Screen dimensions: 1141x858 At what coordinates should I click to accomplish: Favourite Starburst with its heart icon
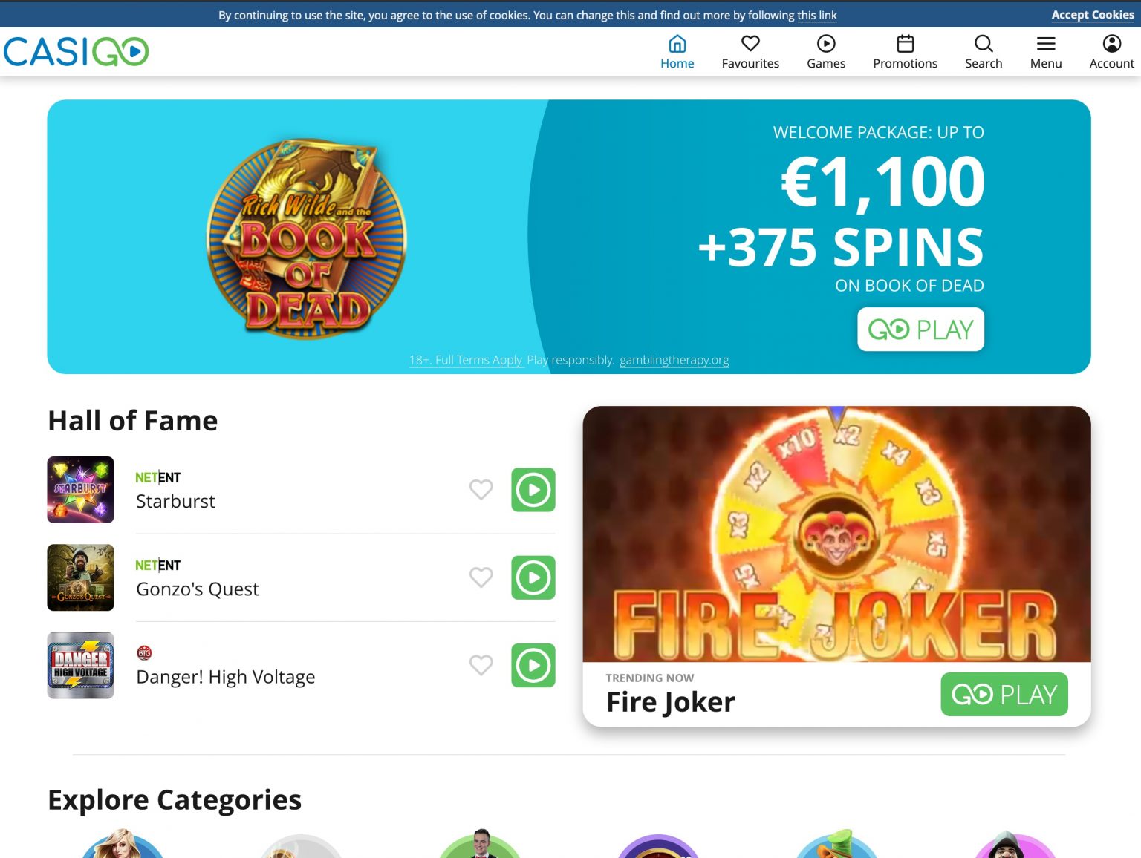click(481, 489)
